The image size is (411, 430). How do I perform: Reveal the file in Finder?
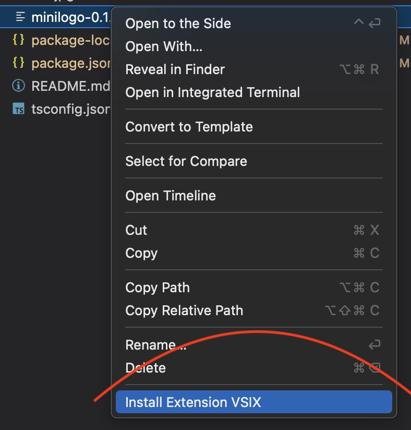pos(175,69)
